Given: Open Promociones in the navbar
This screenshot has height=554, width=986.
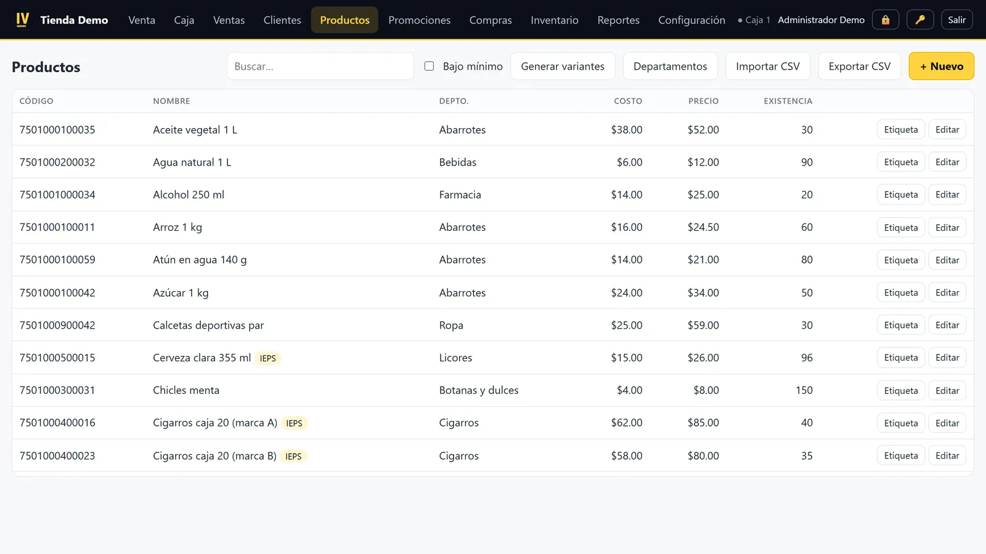Looking at the screenshot, I should pyautogui.click(x=419, y=20).
